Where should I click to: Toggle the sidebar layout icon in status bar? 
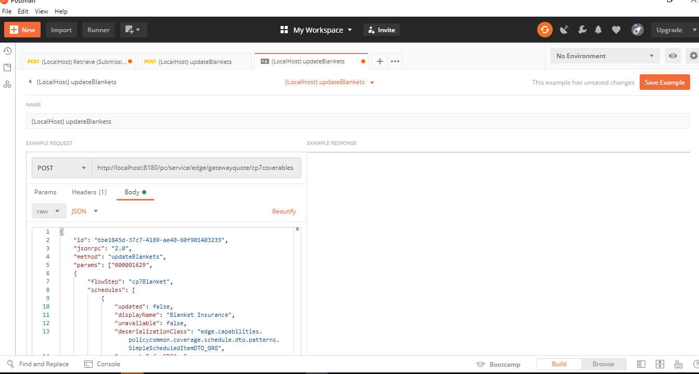click(x=641, y=364)
